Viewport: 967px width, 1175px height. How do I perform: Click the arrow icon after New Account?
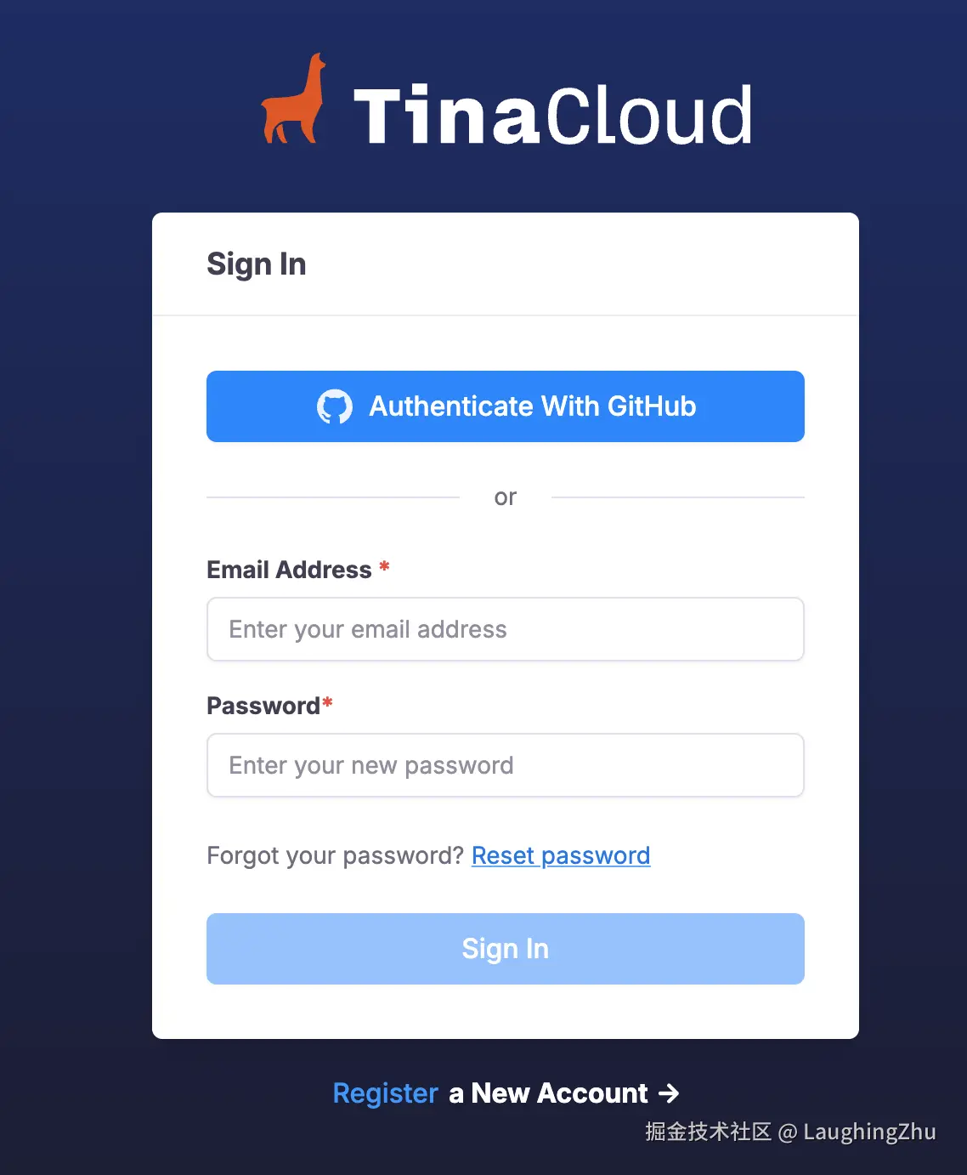(x=670, y=1093)
